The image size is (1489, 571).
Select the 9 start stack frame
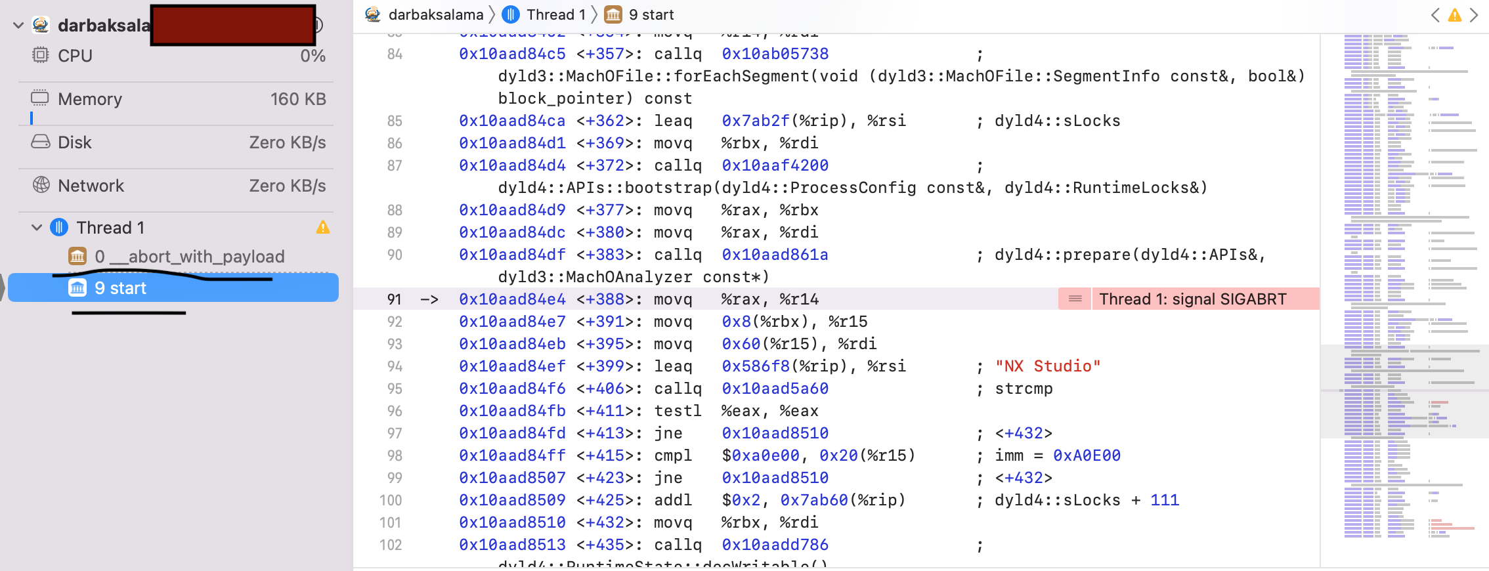pyautogui.click(x=120, y=288)
